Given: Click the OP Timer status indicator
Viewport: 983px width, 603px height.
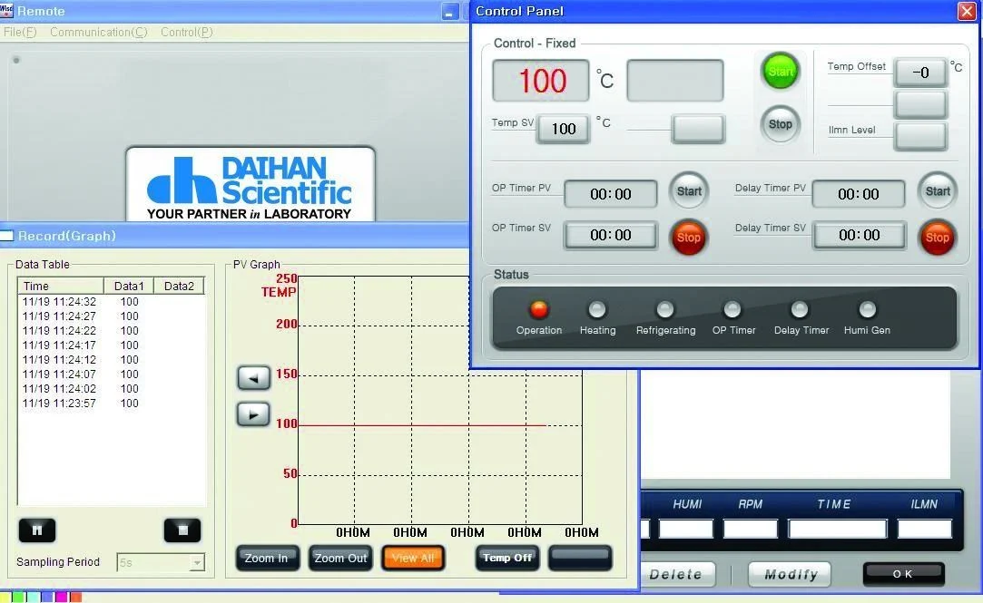Looking at the screenshot, I should [732, 309].
